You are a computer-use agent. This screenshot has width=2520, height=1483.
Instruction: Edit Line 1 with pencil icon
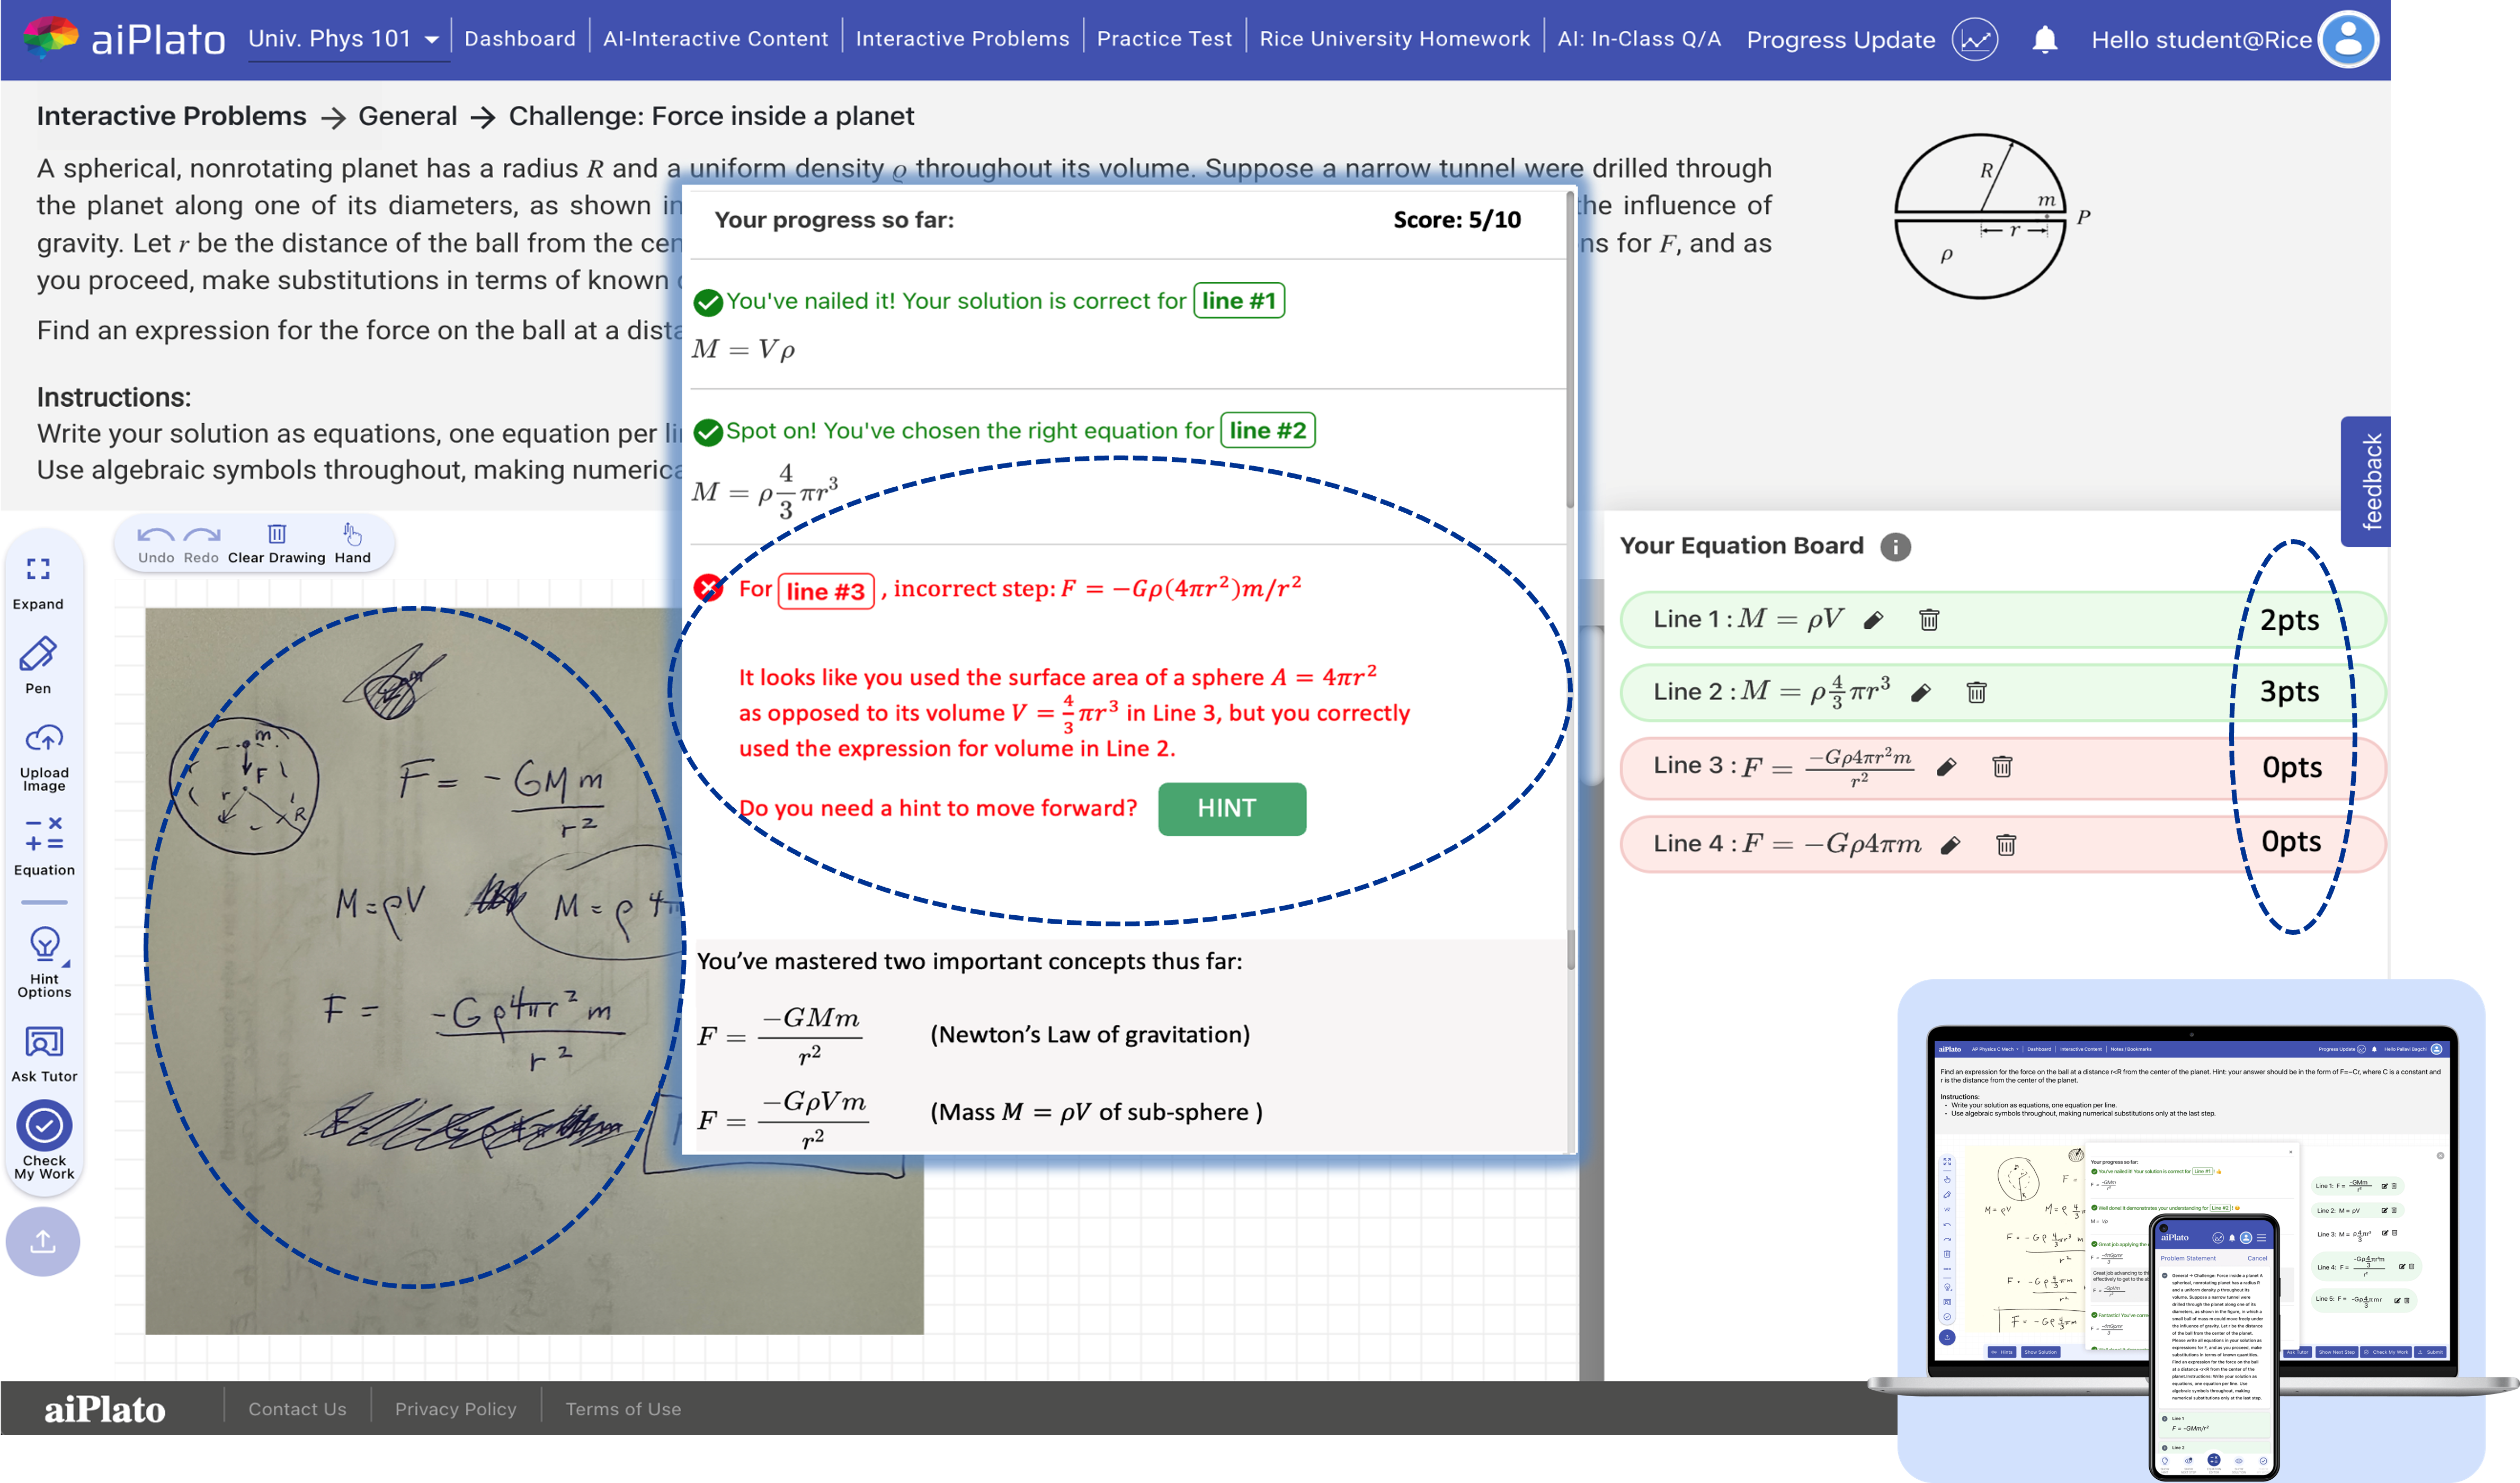click(x=1874, y=620)
